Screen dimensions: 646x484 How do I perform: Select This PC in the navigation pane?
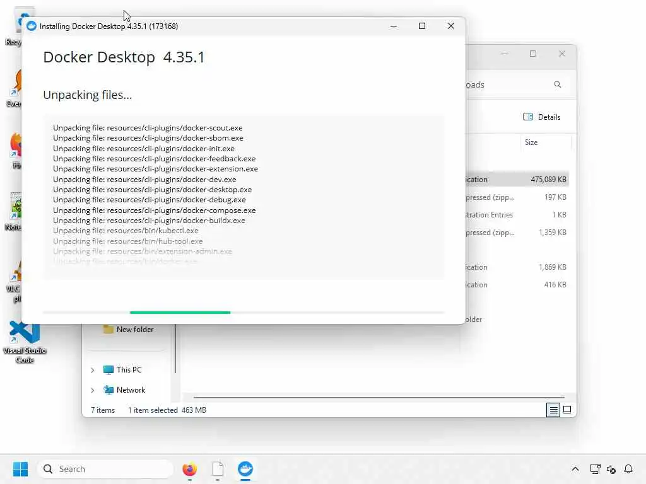coord(122,369)
